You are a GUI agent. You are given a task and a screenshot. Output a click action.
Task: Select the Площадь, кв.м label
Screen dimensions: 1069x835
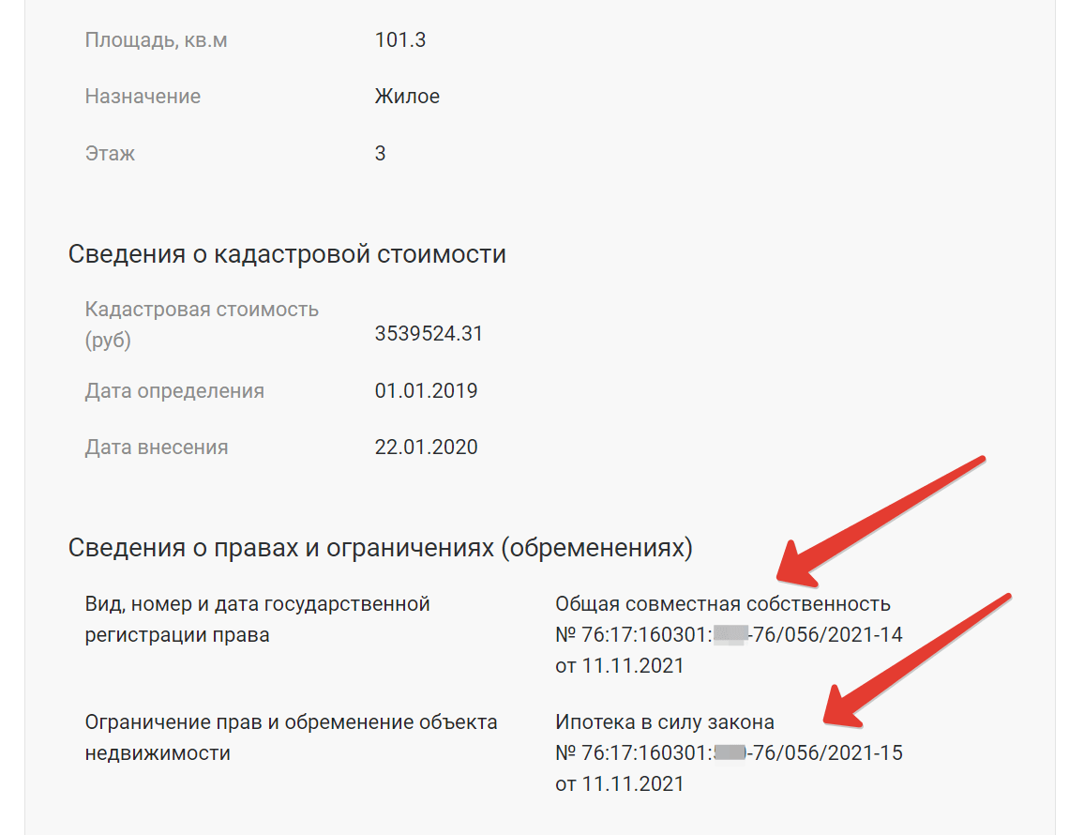click(x=156, y=40)
